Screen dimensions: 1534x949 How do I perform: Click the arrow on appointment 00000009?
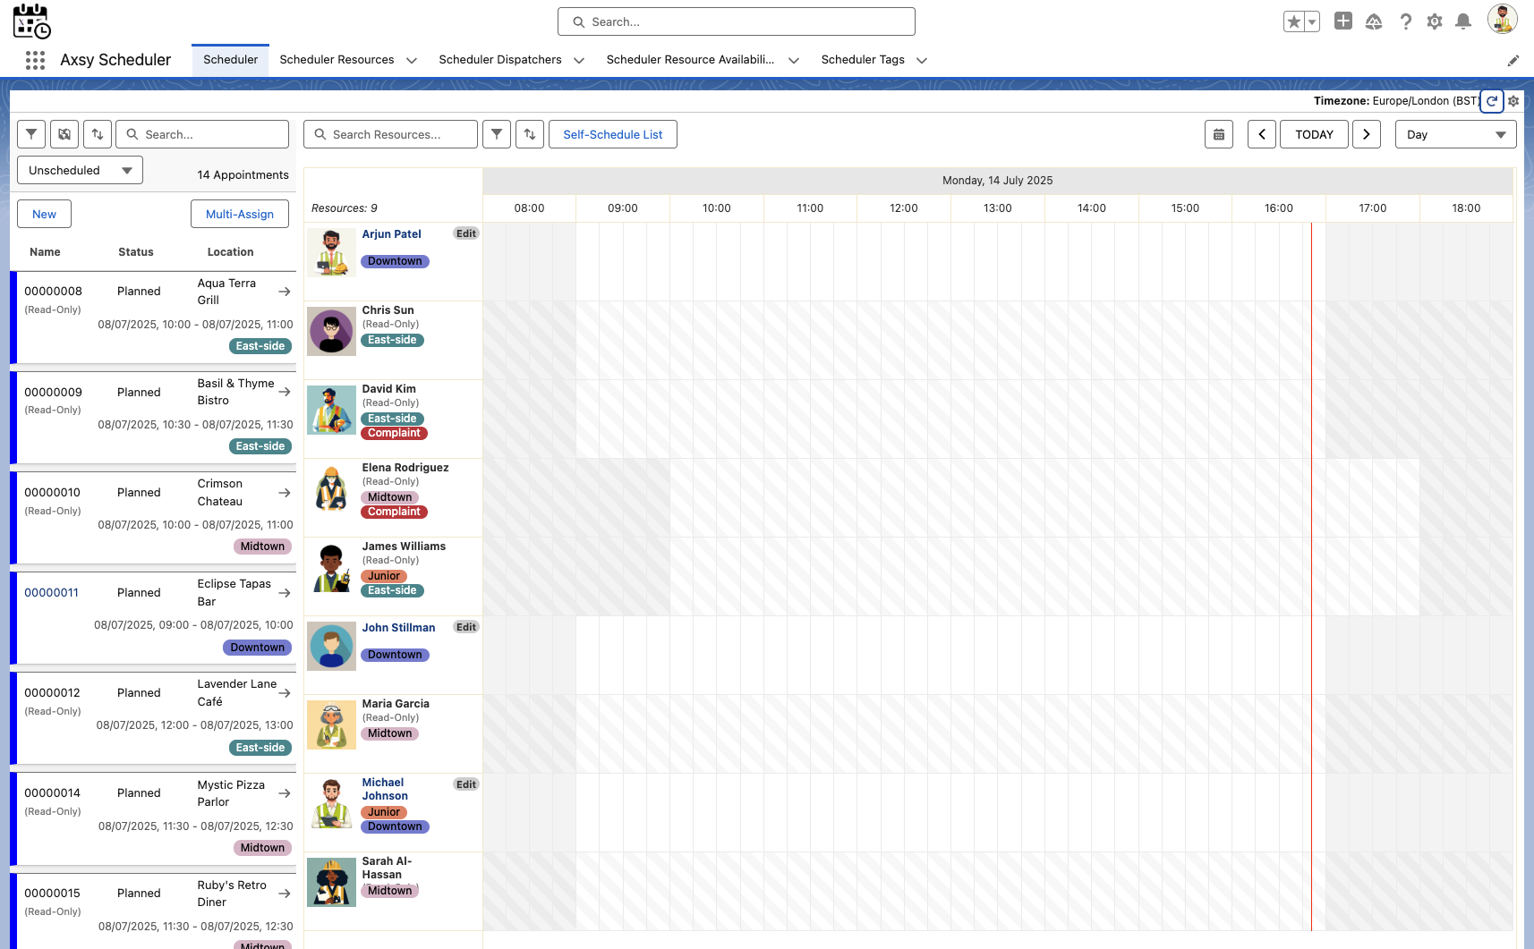(x=285, y=392)
